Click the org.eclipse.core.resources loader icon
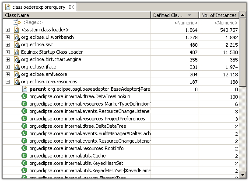249x181 pixels. (x=17, y=82)
